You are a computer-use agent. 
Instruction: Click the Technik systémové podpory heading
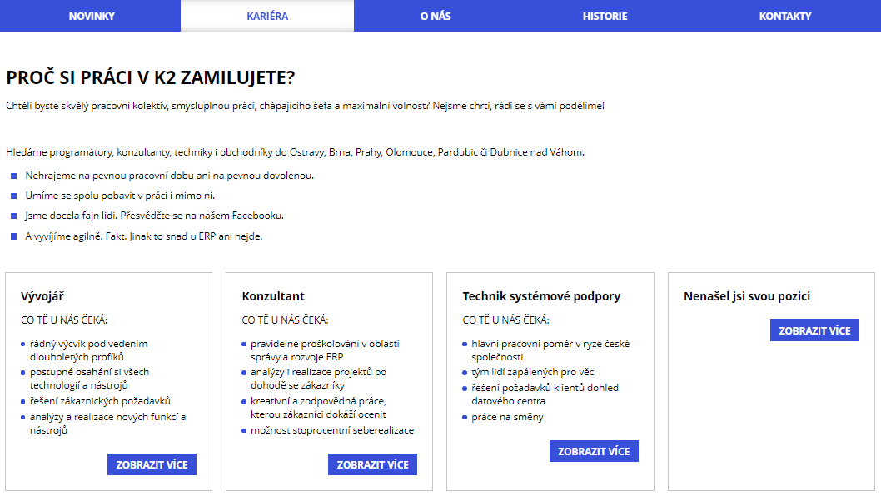tap(541, 296)
